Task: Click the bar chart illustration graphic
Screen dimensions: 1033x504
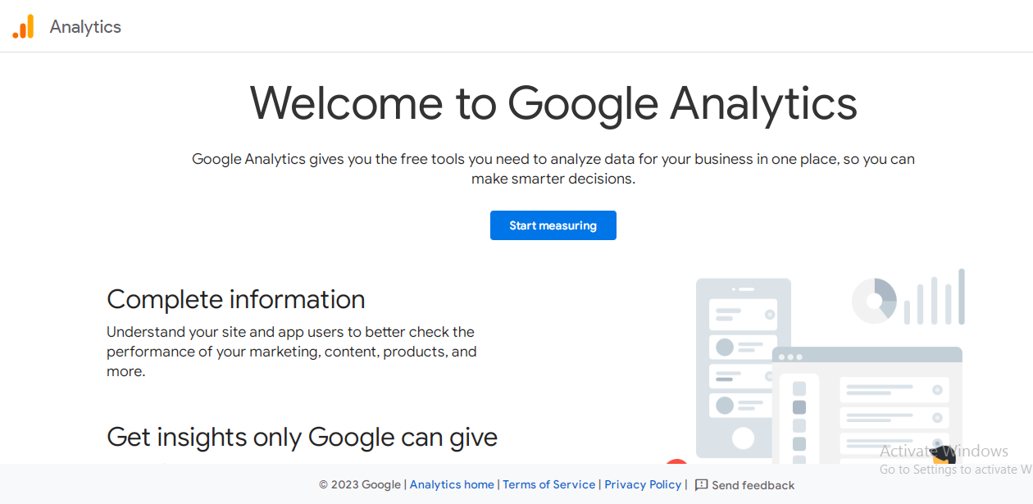Action: point(935,297)
